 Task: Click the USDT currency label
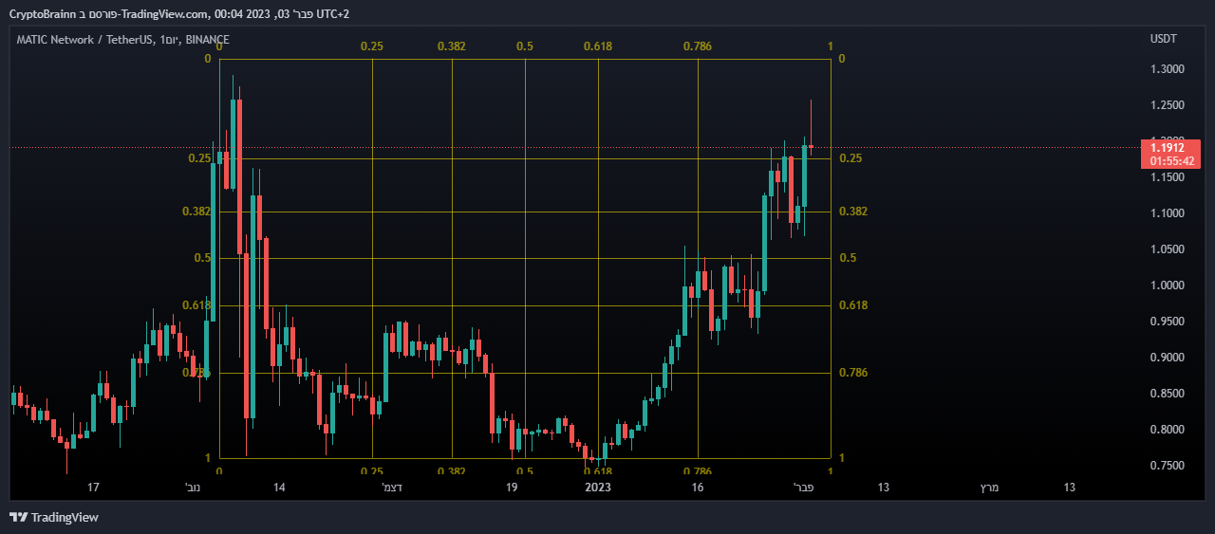tap(1163, 39)
